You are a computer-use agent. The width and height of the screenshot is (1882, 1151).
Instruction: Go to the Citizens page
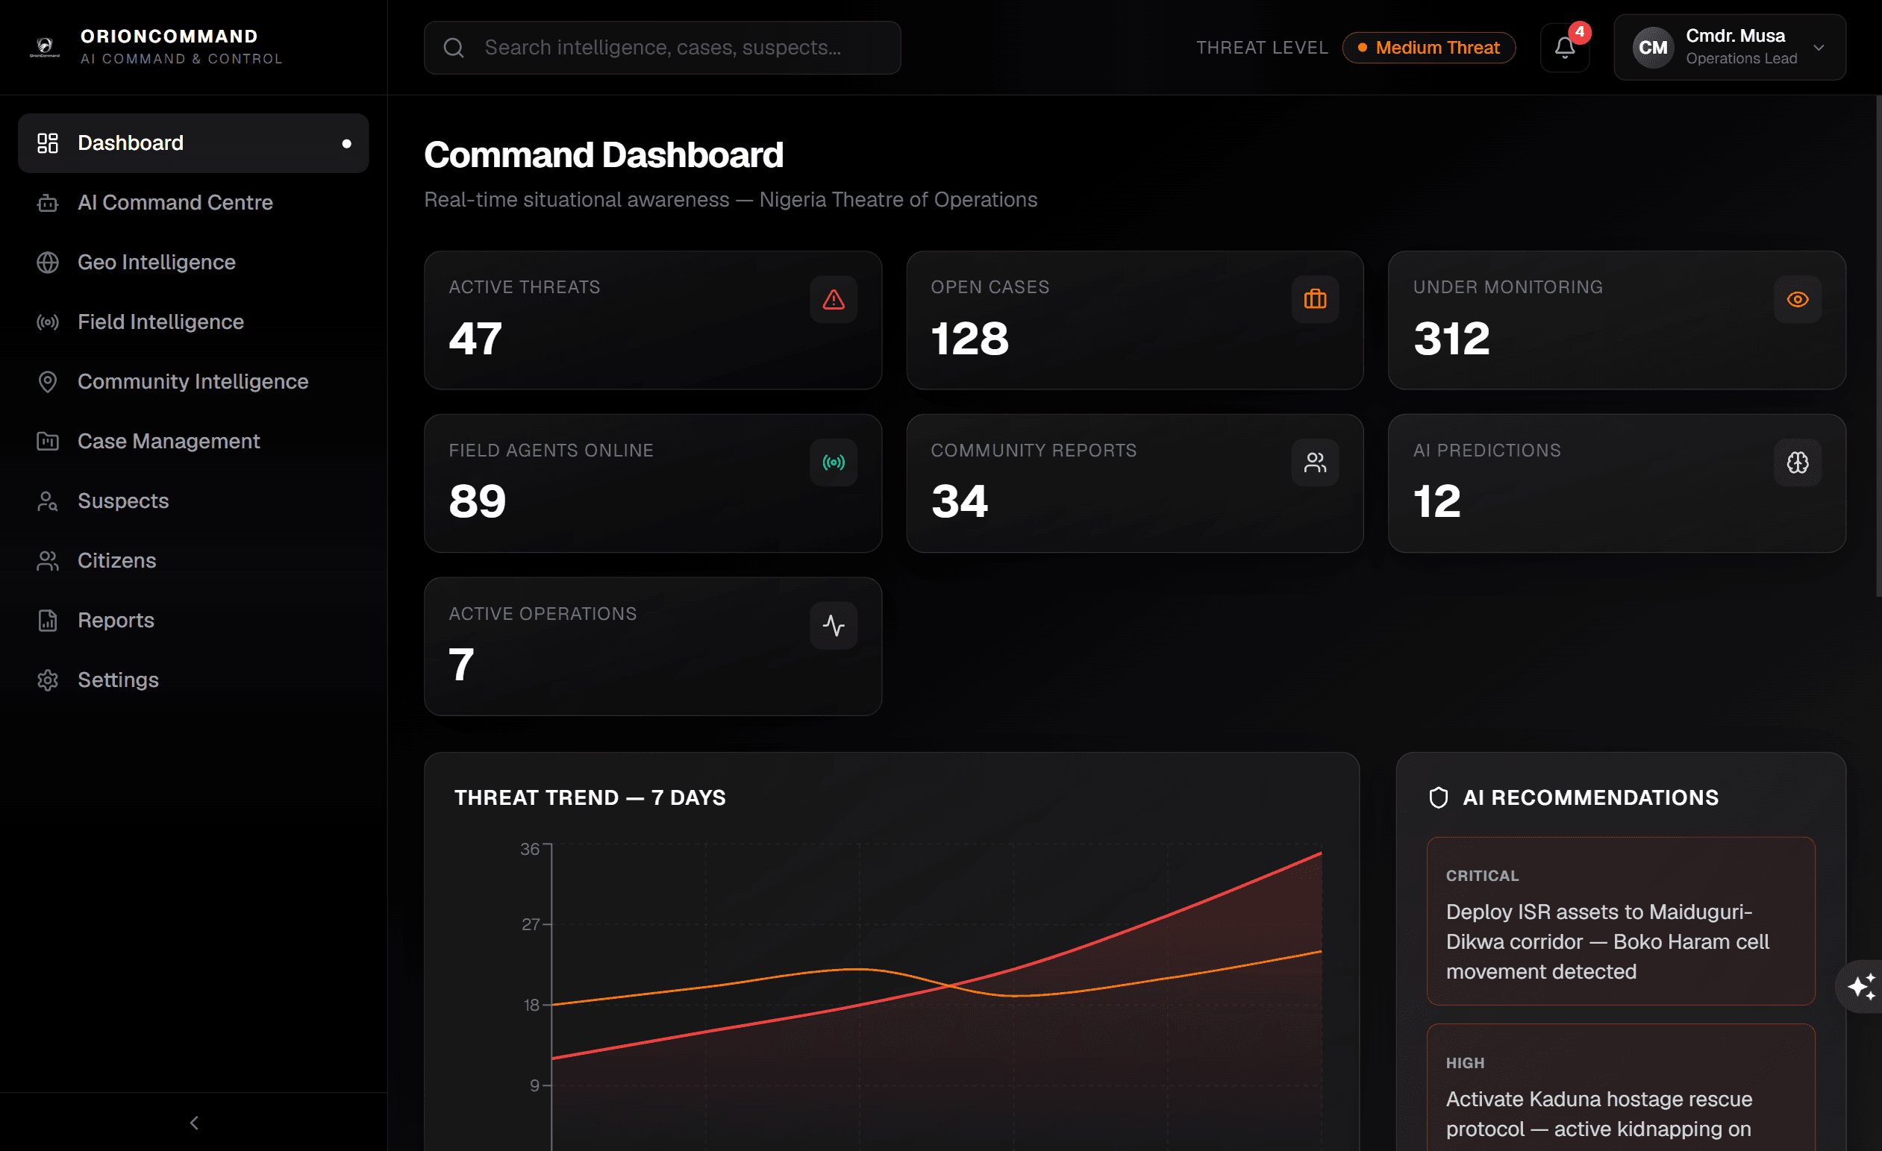pos(193,560)
